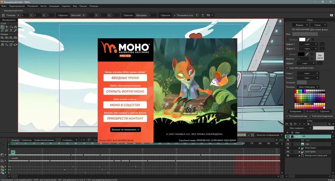The height and width of the screenshot is (181, 335).
Task: Click the 'Без кисти' brush preview
Action: click(320, 56)
